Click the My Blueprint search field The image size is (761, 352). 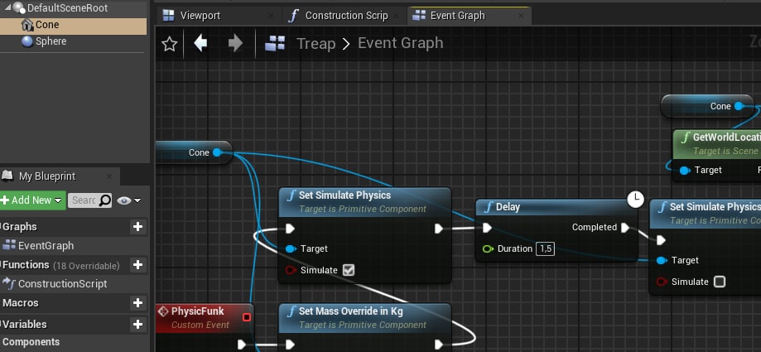coord(84,200)
